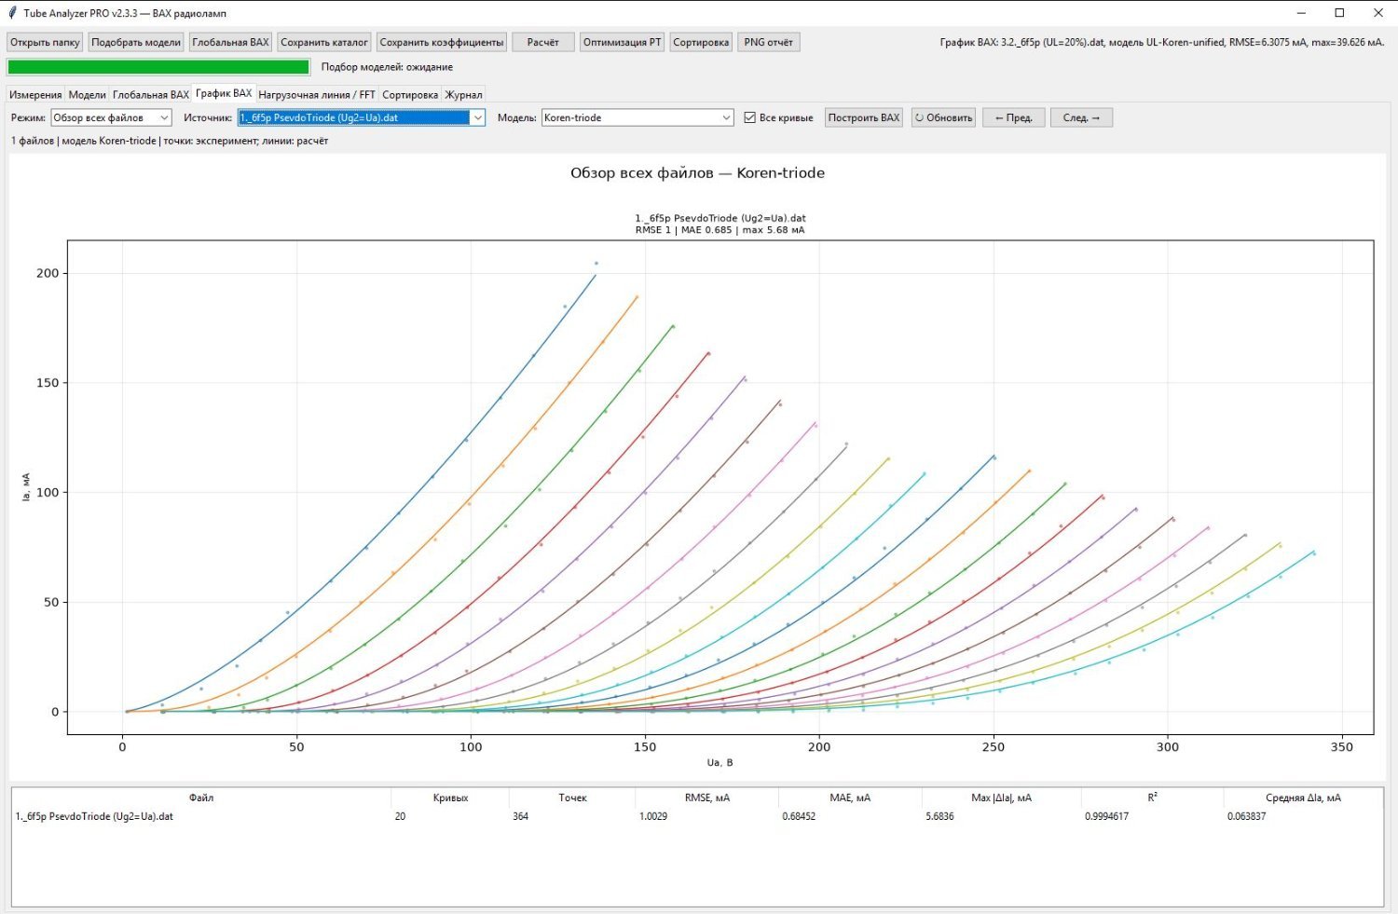Open the Модели tab

click(x=88, y=95)
